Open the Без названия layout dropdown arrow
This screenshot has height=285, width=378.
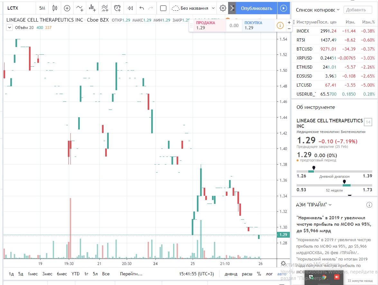click(x=213, y=8)
